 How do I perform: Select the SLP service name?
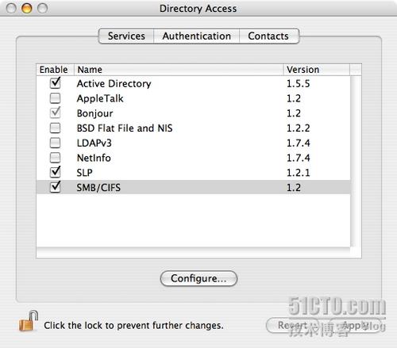pyautogui.click(x=84, y=173)
